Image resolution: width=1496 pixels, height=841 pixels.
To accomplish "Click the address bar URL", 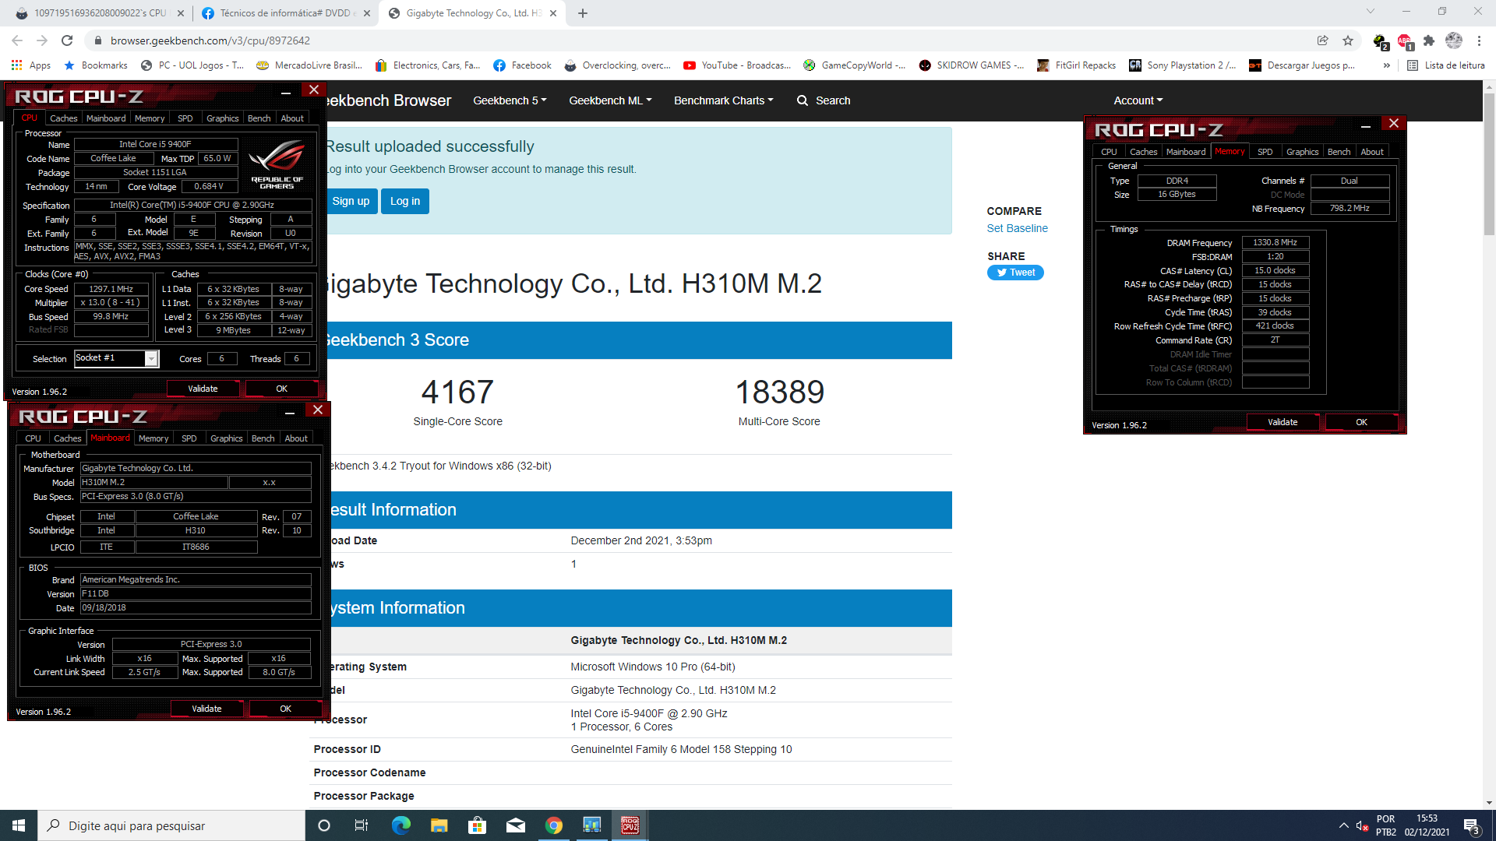I will tap(210, 40).
